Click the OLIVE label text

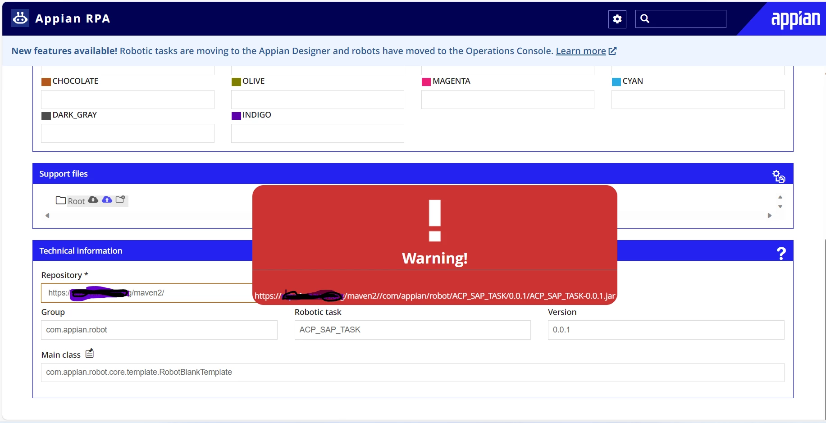pos(254,81)
